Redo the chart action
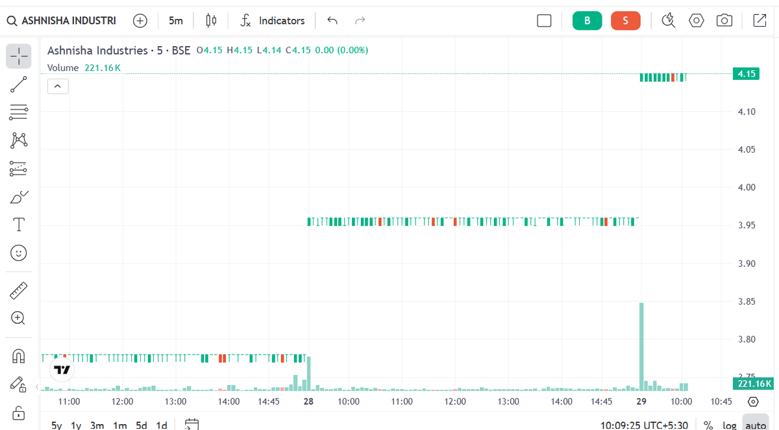Image resolution: width=779 pixels, height=430 pixels. click(360, 21)
